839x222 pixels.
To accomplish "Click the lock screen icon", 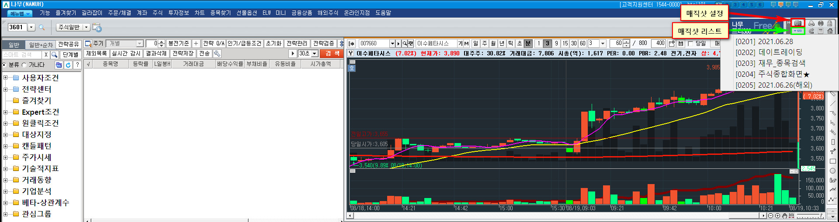I will [x=829, y=24].
